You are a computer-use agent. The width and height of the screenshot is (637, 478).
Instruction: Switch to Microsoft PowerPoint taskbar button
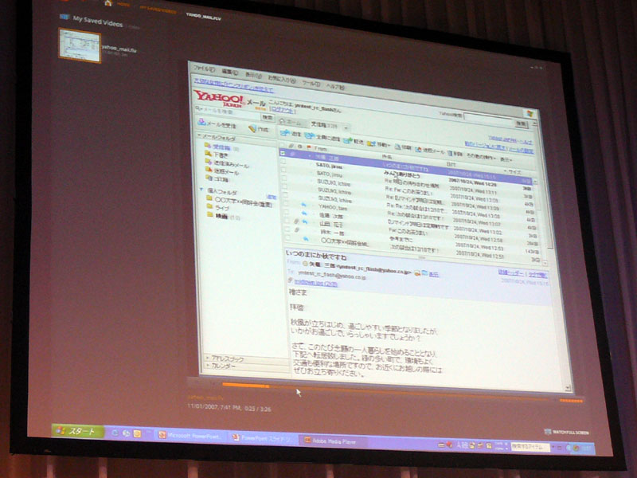190,436
